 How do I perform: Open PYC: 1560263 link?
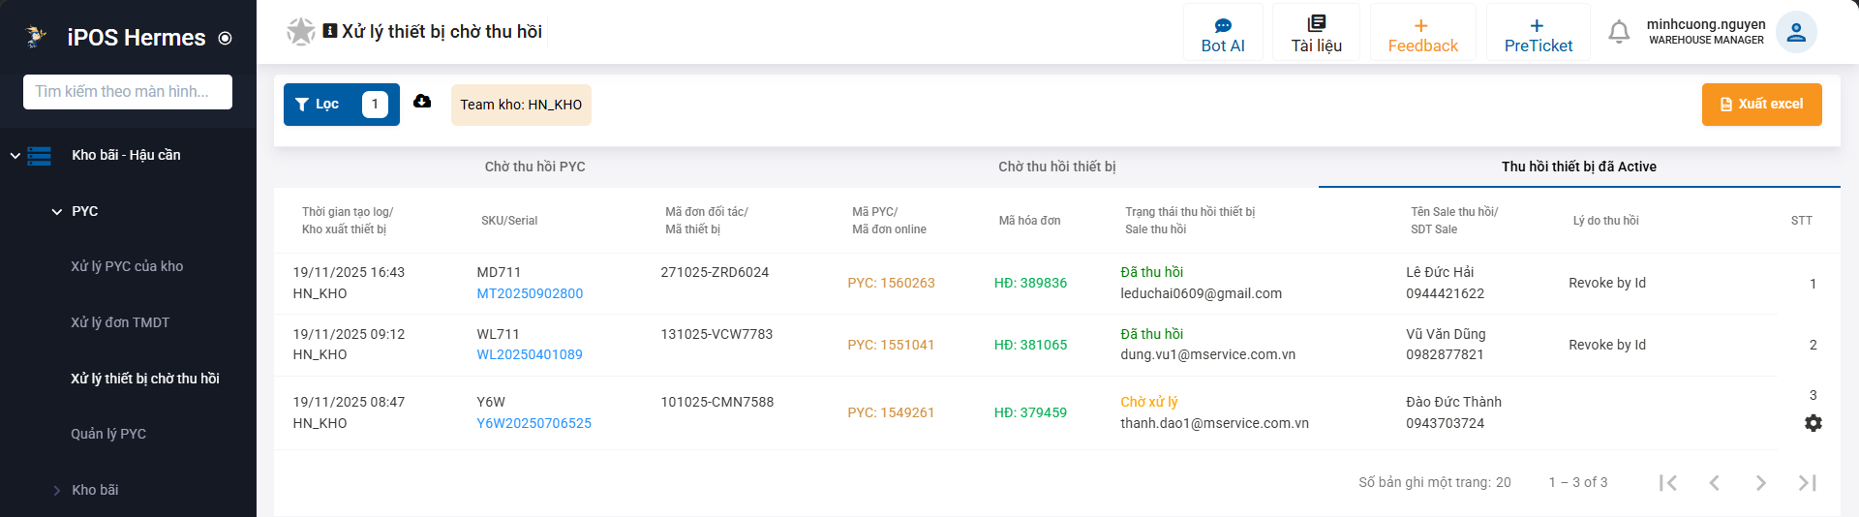point(891,283)
